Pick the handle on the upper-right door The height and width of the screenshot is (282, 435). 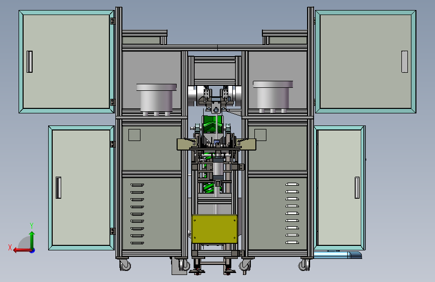click(404, 62)
